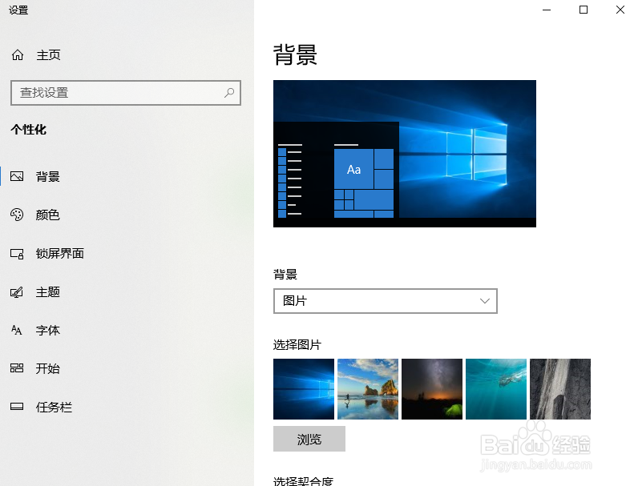
Task: Choose the underwater swimmer wallpaper thumbnail
Action: 496,389
